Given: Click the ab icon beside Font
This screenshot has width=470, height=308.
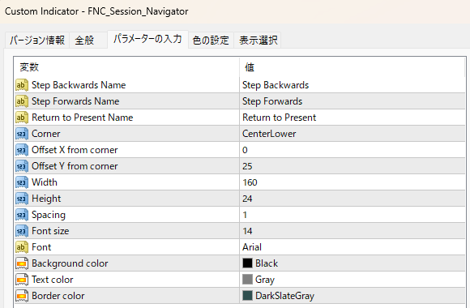Looking at the screenshot, I should pyautogui.click(x=22, y=247).
